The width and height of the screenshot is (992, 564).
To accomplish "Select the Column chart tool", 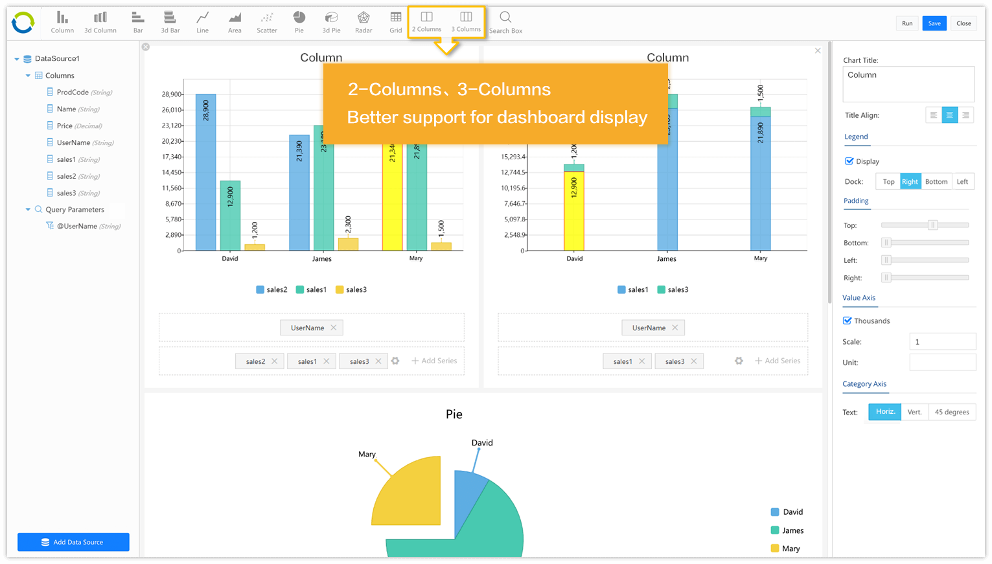I will (x=62, y=22).
